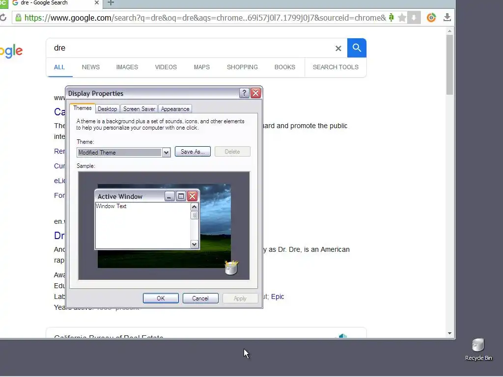Click the Recycle Bin in theme sample
Viewport: 503px width, 377px height.
[x=231, y=268]
